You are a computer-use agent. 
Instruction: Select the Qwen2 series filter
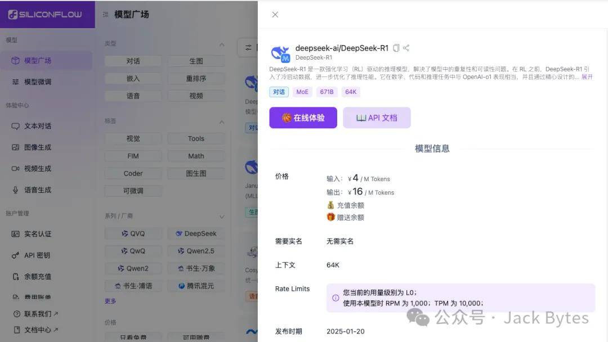pyautogui.click(x=133, y=268)
